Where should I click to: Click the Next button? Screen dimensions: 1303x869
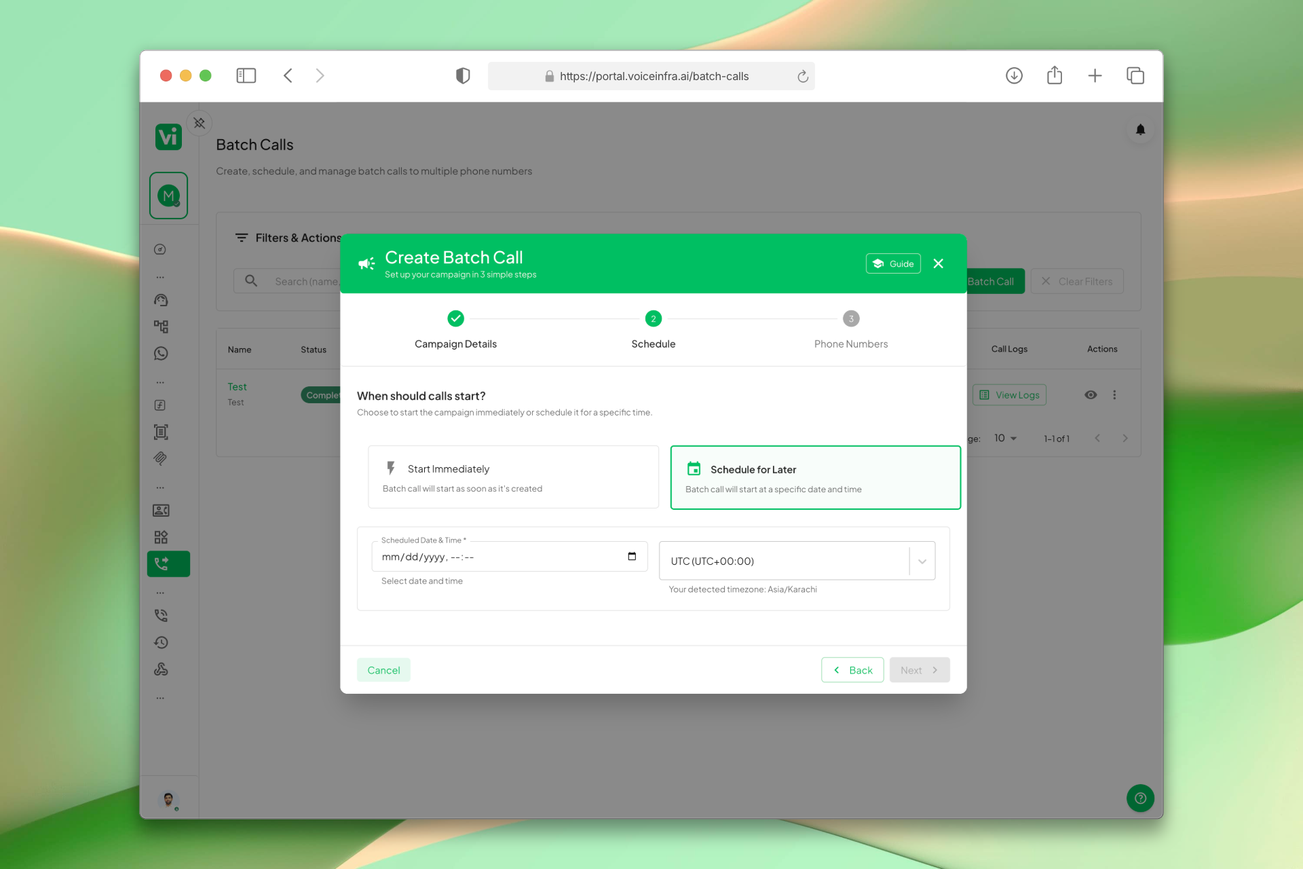tap(920, 670)
